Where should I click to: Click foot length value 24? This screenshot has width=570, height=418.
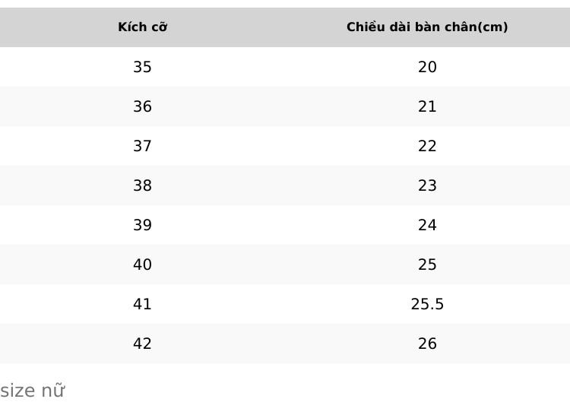pos(427,225)
